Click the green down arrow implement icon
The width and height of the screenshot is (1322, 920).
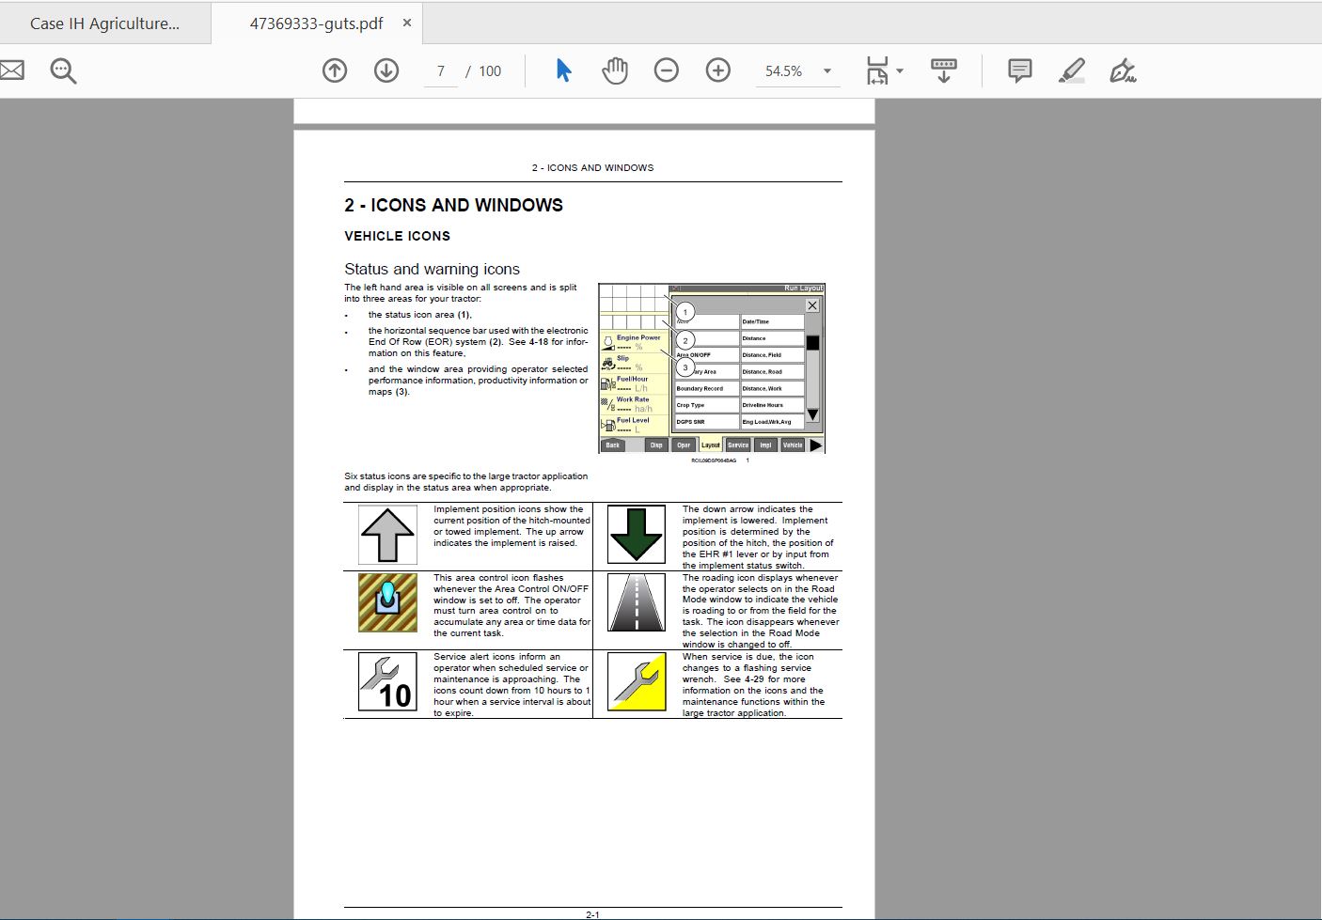(x=637, y=534)
